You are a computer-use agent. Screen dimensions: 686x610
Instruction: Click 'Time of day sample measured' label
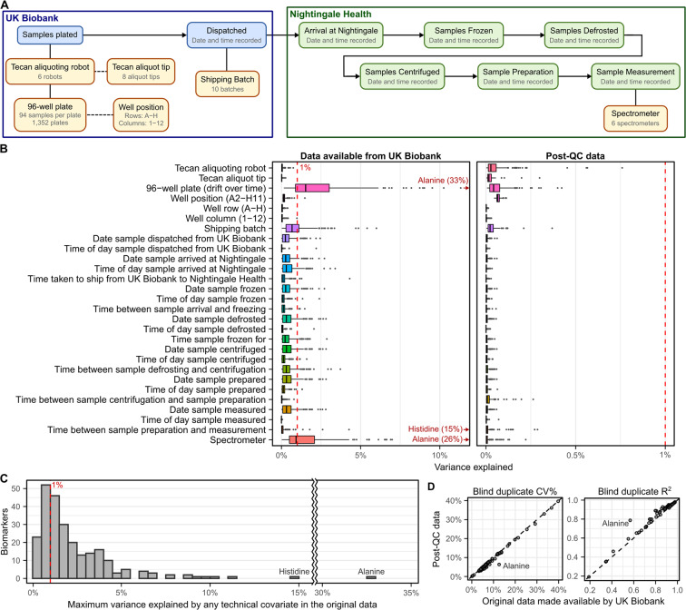203,419
